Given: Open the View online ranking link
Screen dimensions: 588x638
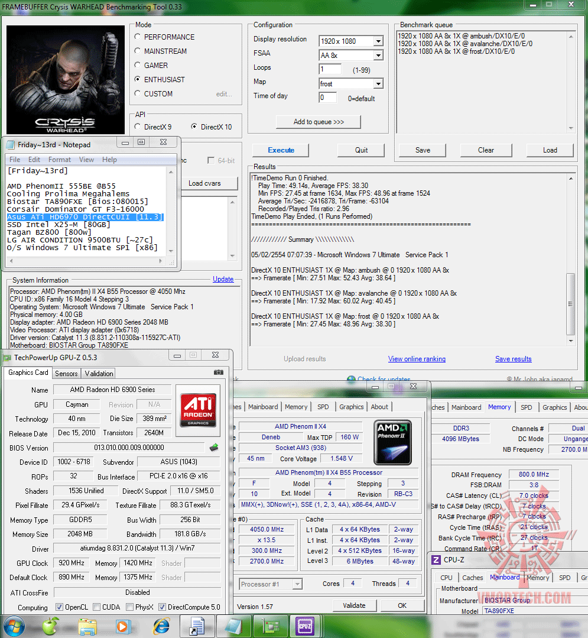Looking at the screenshot, I should [417, 359].
